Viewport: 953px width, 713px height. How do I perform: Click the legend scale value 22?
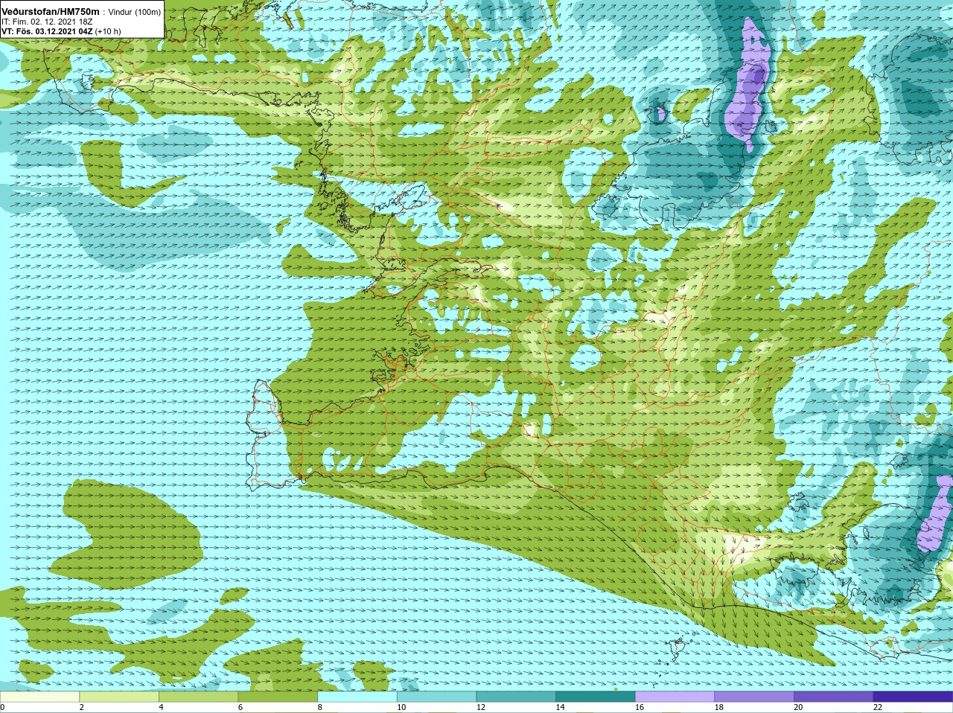[x=878, y=707]
